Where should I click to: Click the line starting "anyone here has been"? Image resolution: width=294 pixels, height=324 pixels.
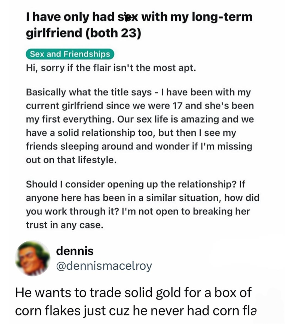[x=142, y=198]
